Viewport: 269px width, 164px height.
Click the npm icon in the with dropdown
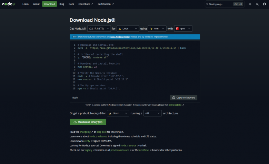pyautogui.click(x=177, y=29)
